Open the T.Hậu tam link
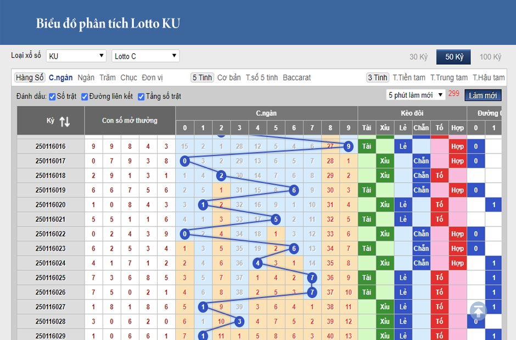The width and height of the screenshot is (516, 340). (489, 78)
